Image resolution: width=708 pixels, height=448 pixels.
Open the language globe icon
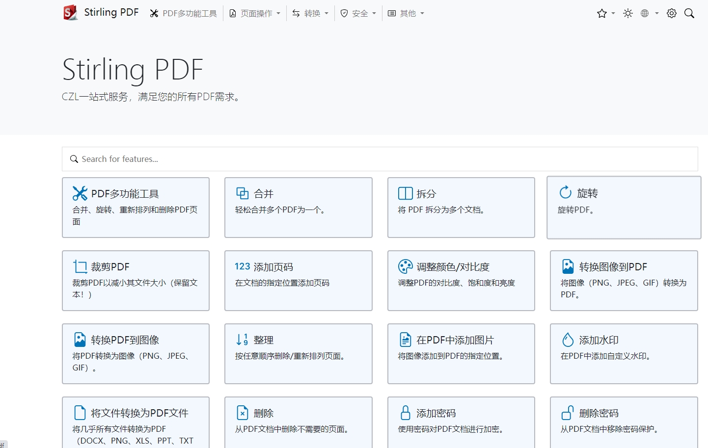coord(645,13)
